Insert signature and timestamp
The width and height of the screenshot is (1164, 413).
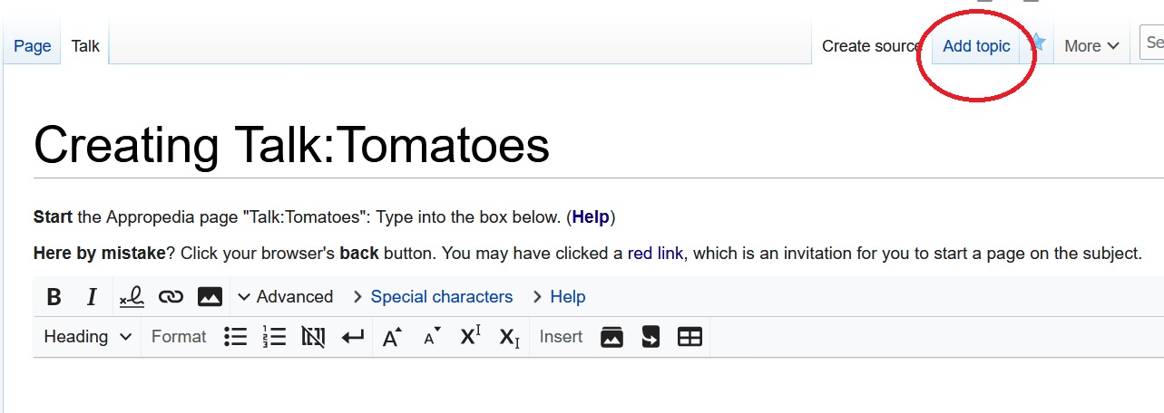(x=132, y=297)
